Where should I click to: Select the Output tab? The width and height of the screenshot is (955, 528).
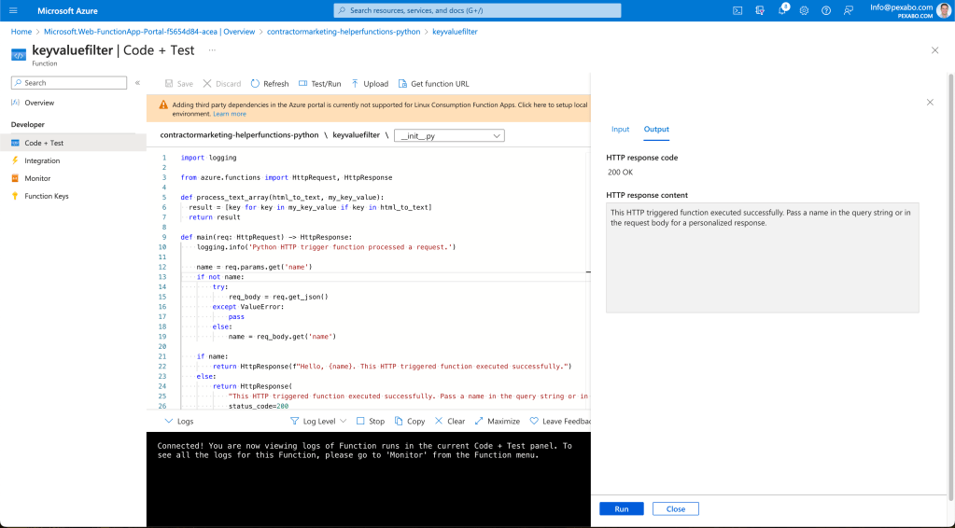coord(656,129)
